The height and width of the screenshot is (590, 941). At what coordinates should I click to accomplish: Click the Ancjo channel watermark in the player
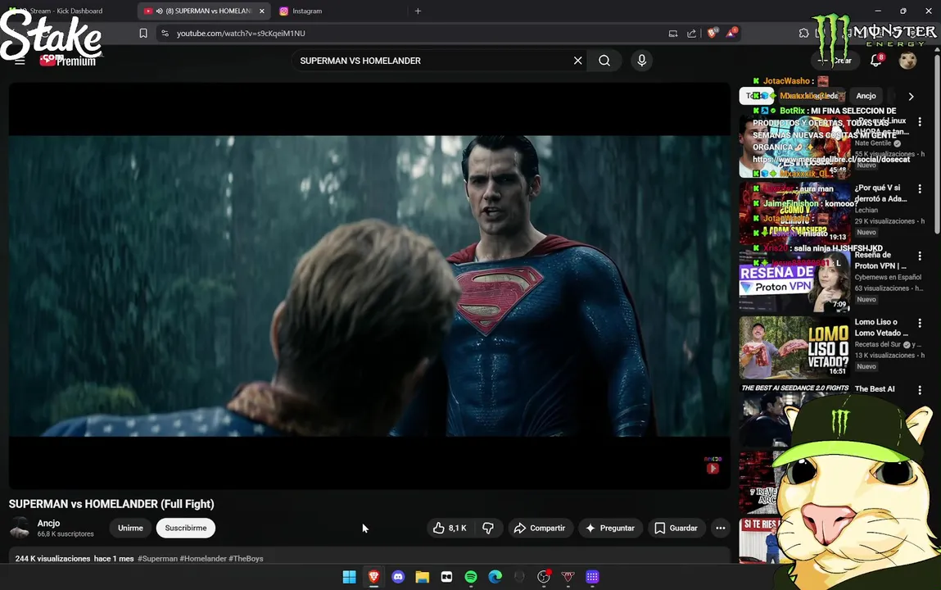[713, 465]
